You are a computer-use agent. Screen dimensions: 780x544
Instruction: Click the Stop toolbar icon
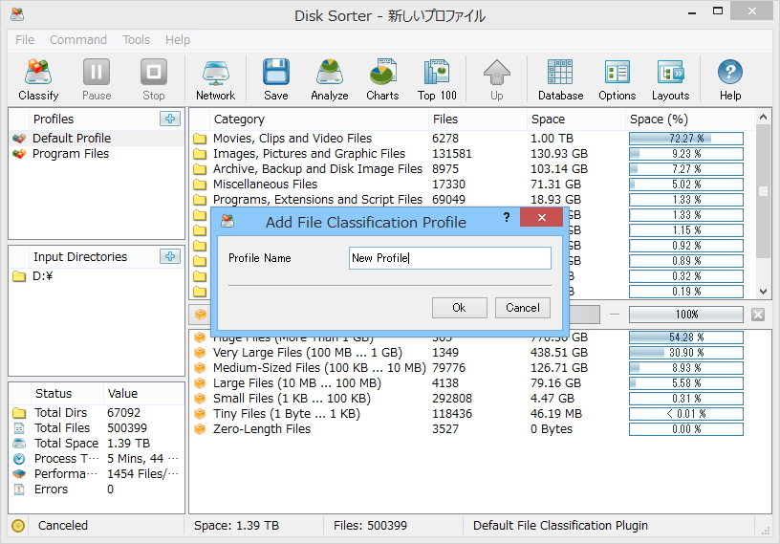point(153,79)
